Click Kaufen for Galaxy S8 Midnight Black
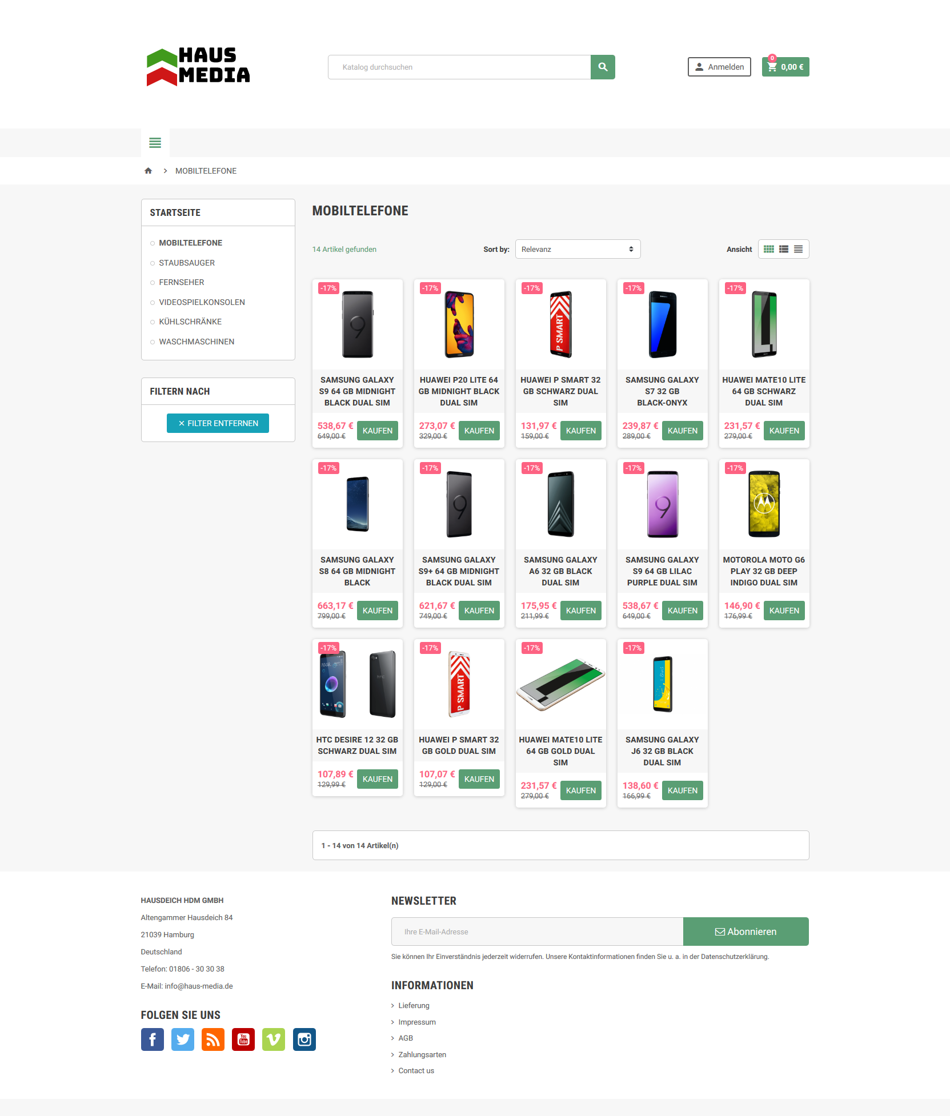The image size is (950, 1116). tap(378, 611)
